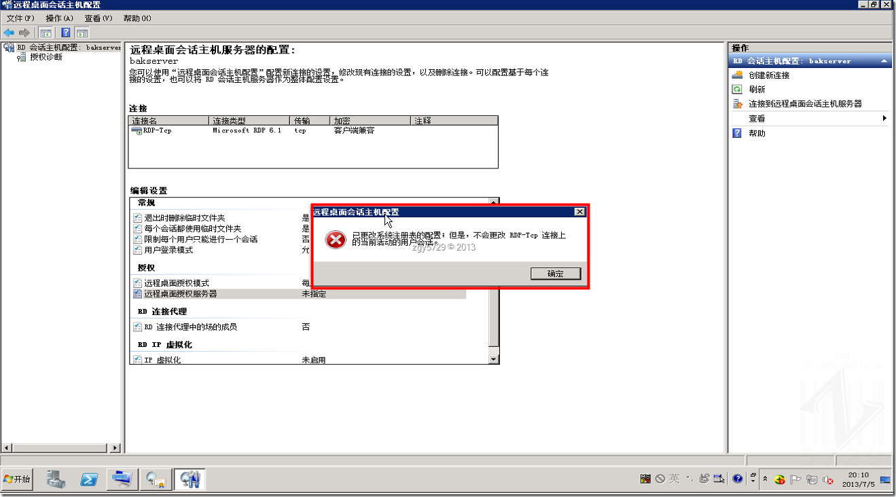The width and height of the screenshot is (896, 497).
Task: Toggle the show/hide console tree toolbar icon
Action: 46,33
